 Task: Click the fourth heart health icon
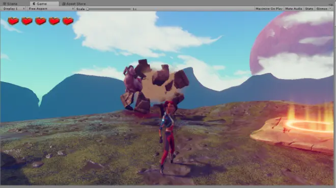[54, 21]
